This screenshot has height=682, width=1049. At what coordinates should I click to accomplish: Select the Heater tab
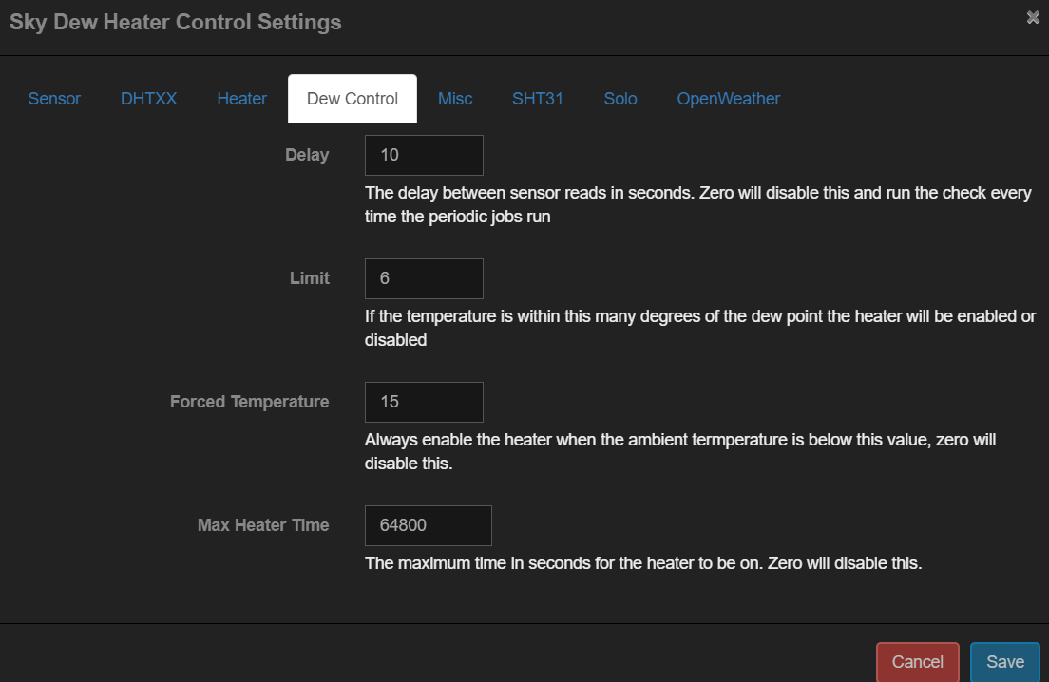241,99
